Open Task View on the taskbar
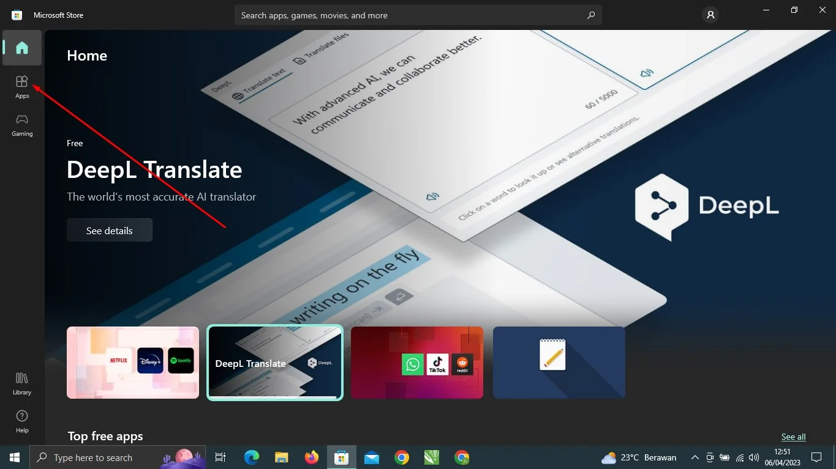 click(x=220, y=457)
